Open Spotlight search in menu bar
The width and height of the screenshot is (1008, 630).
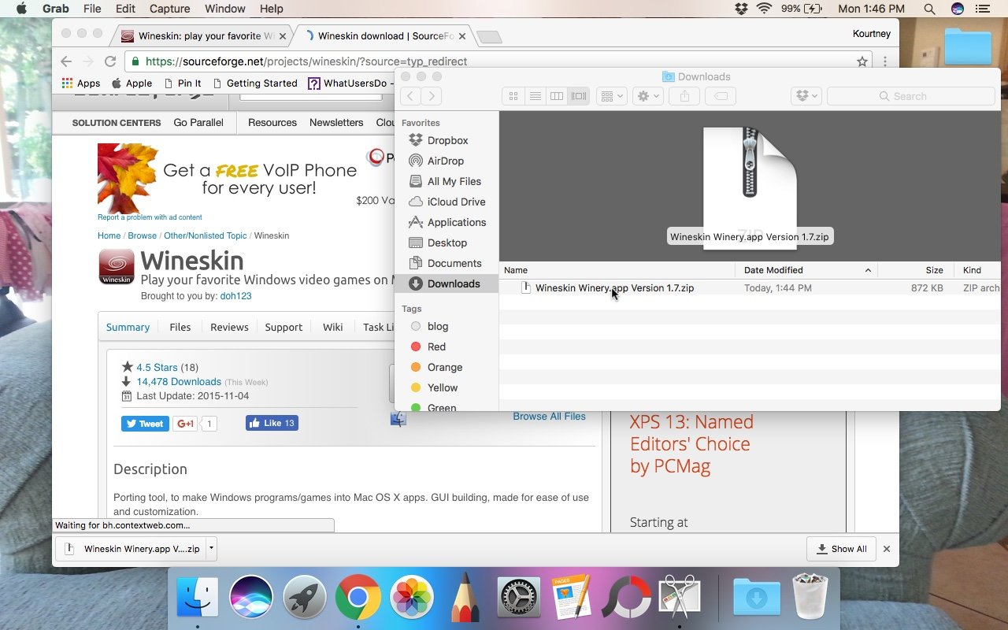pyautogui.click(x=929, y=9)
